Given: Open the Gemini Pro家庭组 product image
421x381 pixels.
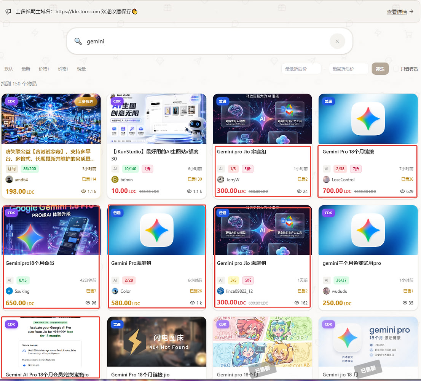Looking at the screenshot, I should 157,230.
